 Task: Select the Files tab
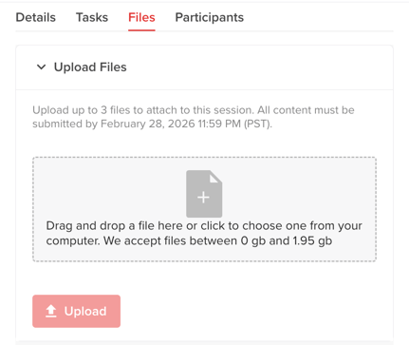pyautogui.click(x=141, y=17)
